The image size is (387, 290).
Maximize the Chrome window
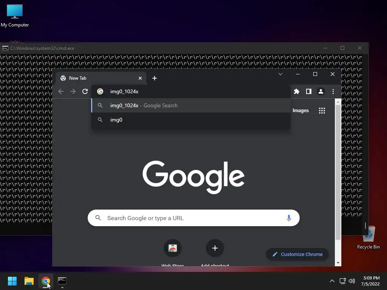coord(315,74)
